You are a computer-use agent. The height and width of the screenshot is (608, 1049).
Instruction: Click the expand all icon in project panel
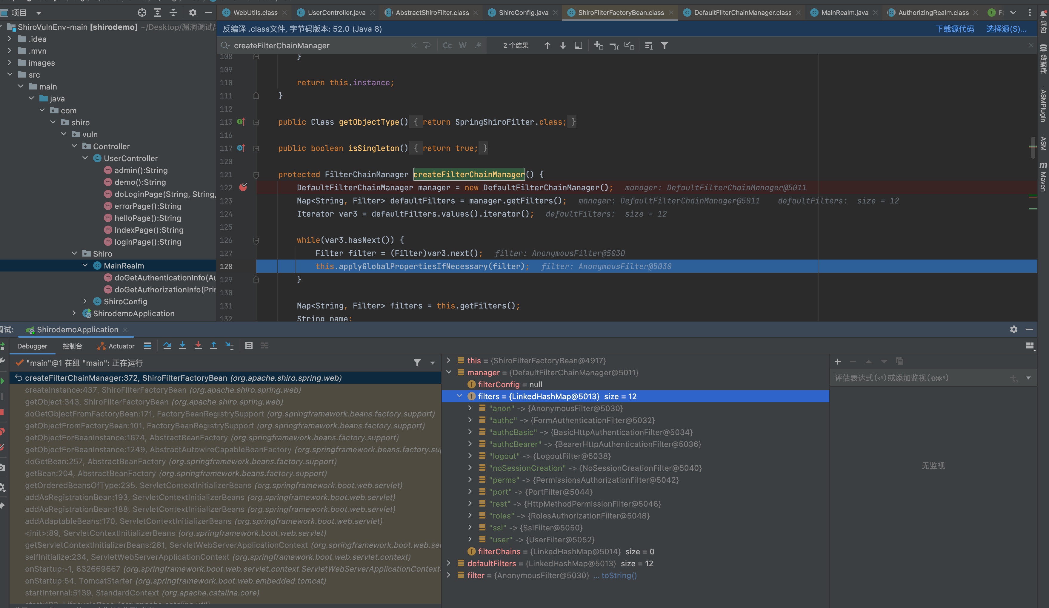tap(157, 13)
